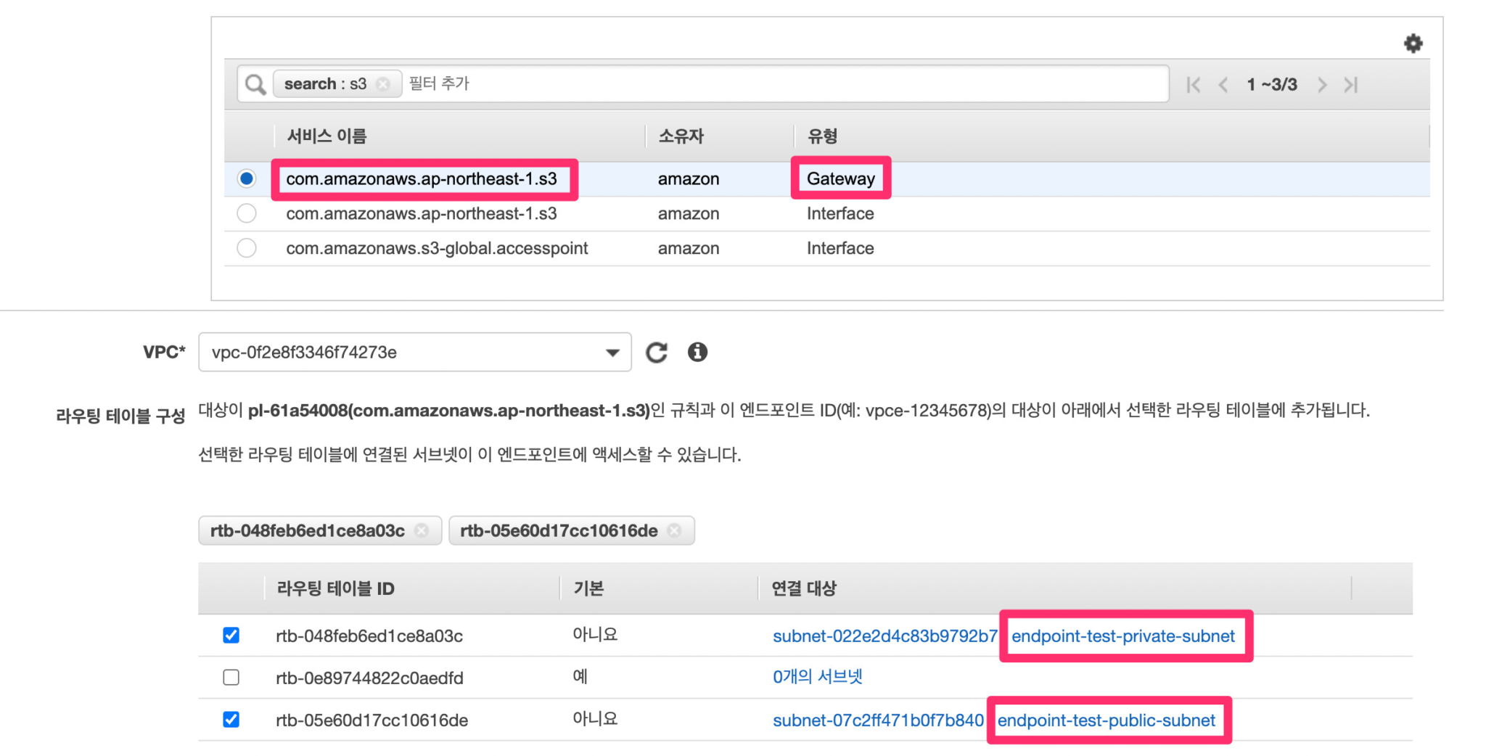
Task: Click the 필터 추가 search input field
Action: click(x=508, y=83)
